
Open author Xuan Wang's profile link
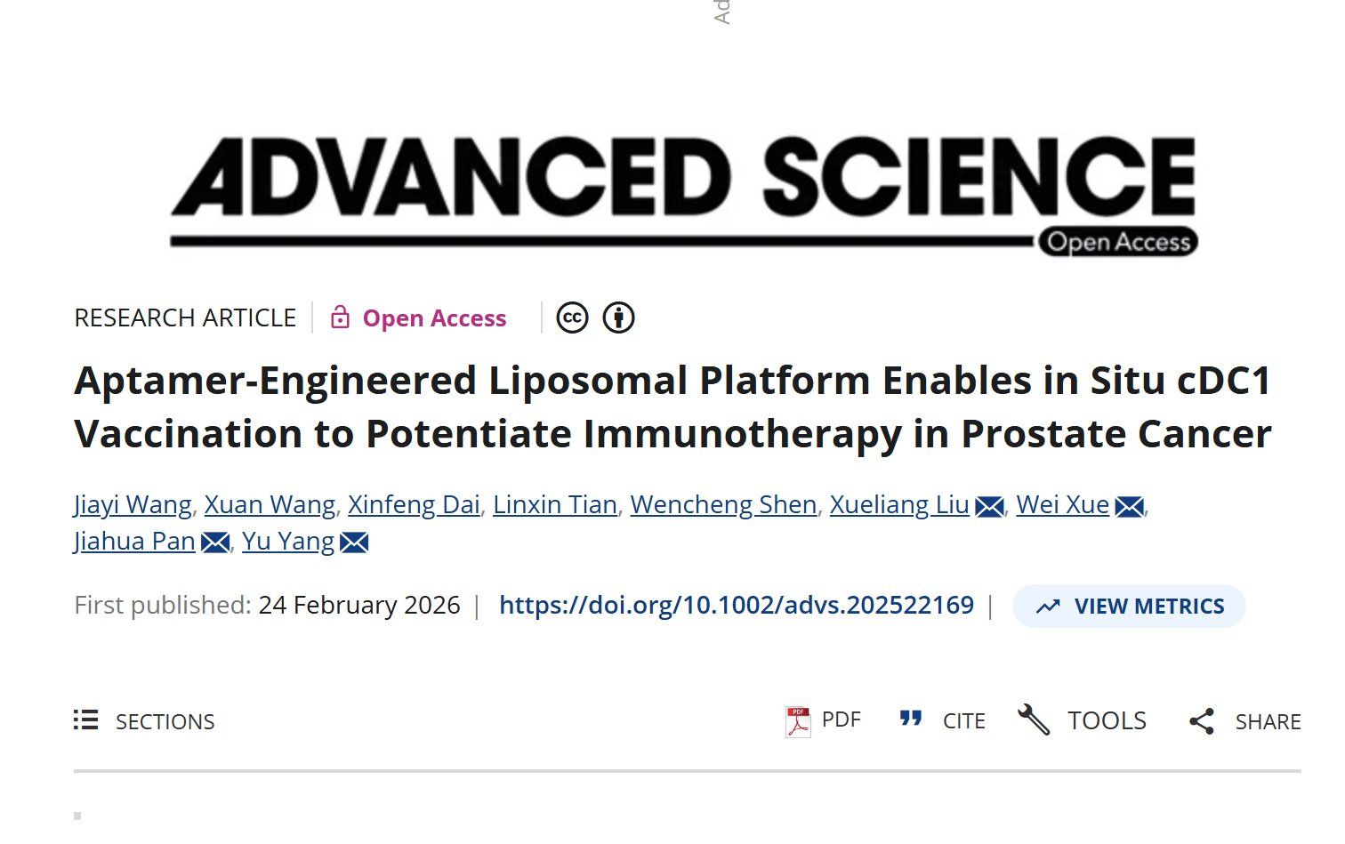[x=270, y=505]
